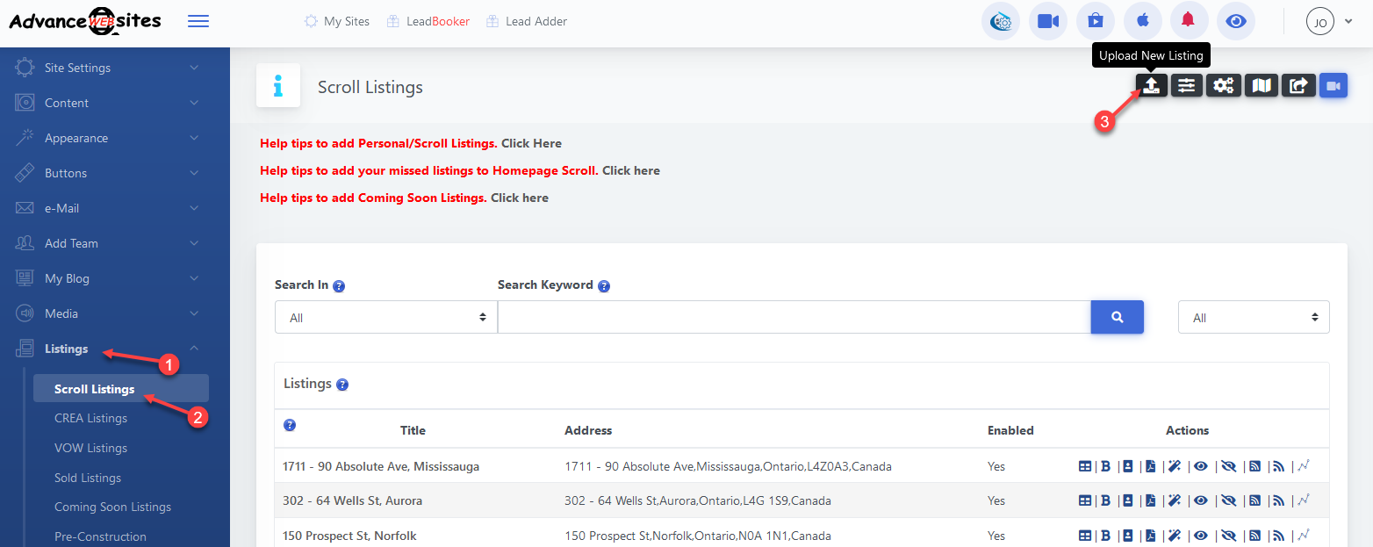Click magic wand icon for 64 Wells St listing
The width and height of the screenshot is (1373, 547).
pyautogui.click(x=1174, y=500)
